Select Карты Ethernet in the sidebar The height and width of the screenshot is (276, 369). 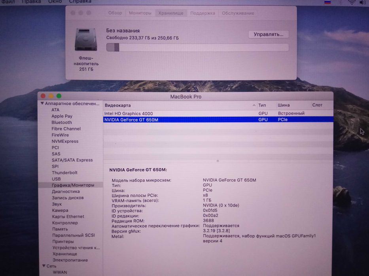point(68,216)
